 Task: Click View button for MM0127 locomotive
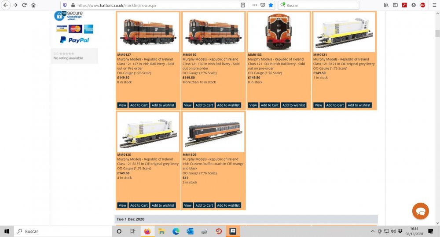tap(122, 105)
